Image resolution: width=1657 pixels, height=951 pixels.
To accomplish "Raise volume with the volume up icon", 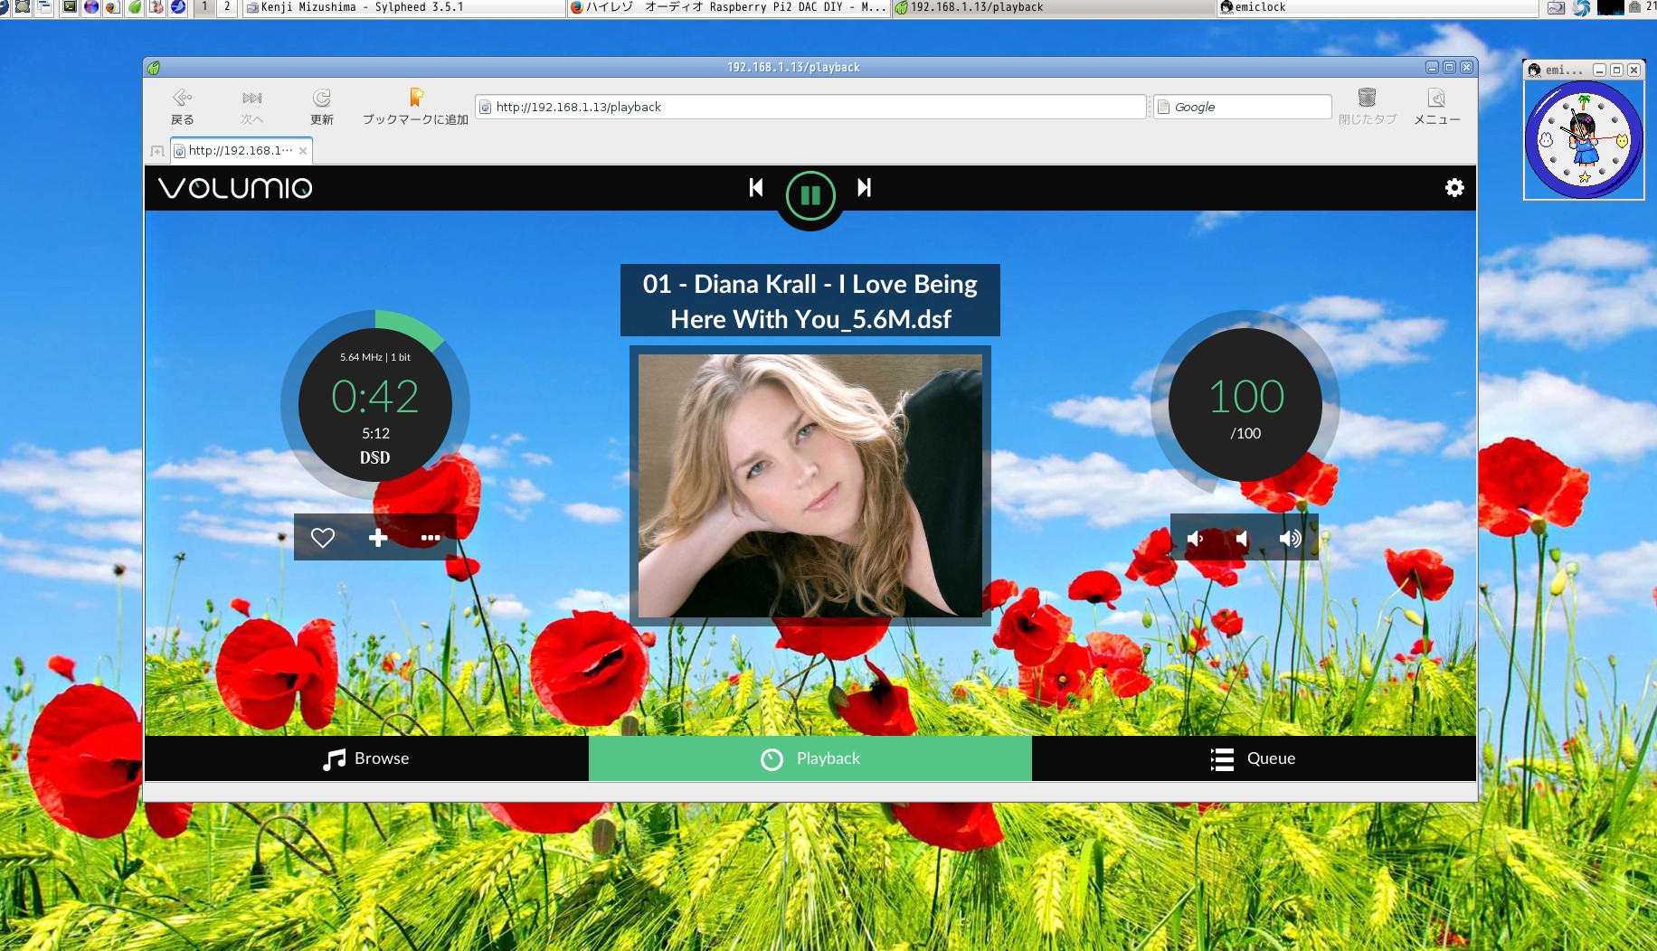I will coord(1290,539).
